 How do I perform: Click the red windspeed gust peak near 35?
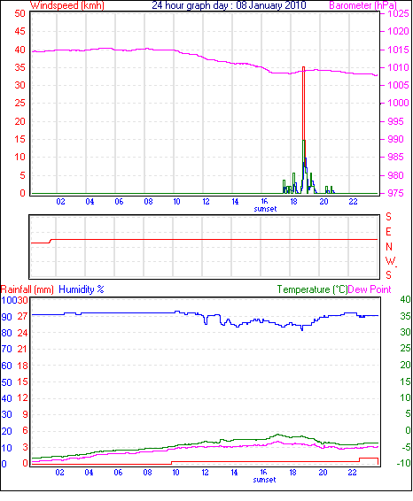[304, 68]
